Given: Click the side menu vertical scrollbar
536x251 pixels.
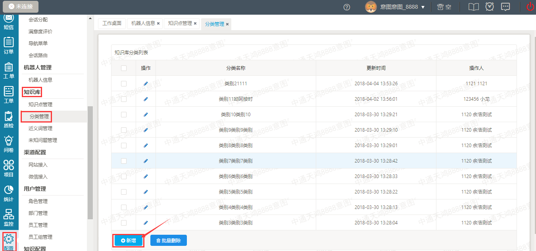Looking at the screenshot, I should pos(90,163).
